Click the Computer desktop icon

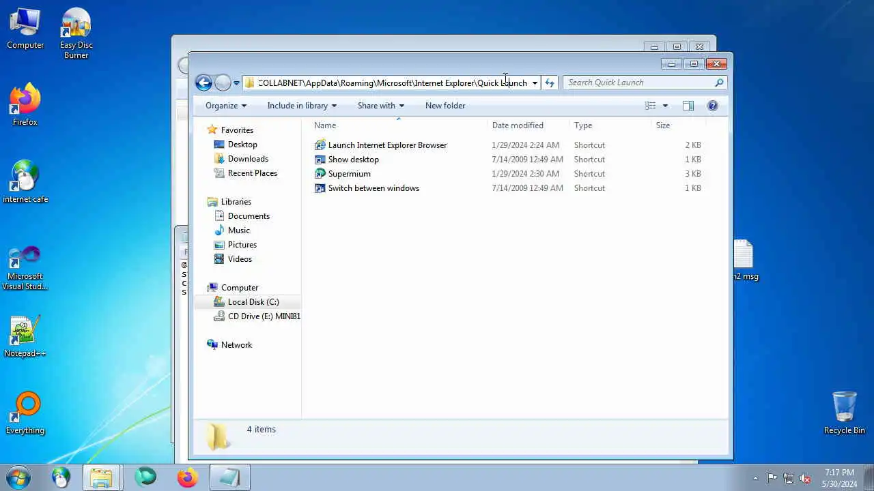25,29
